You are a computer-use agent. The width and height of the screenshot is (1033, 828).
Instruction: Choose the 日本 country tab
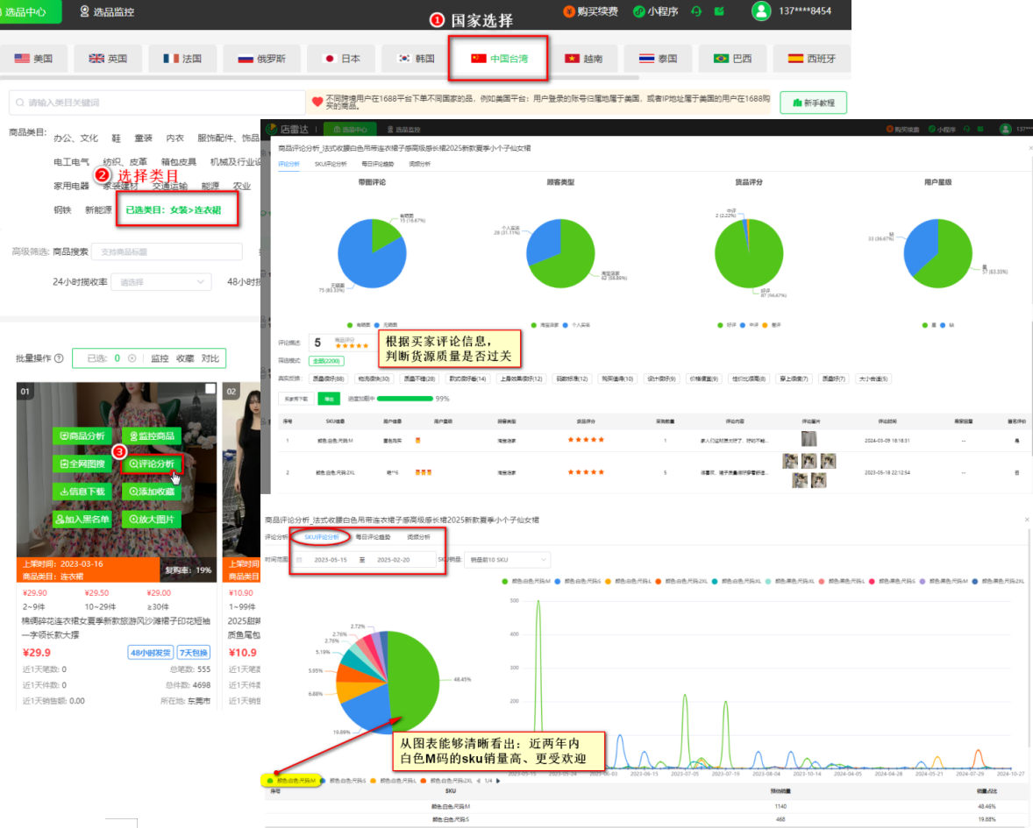pos(342,59)
